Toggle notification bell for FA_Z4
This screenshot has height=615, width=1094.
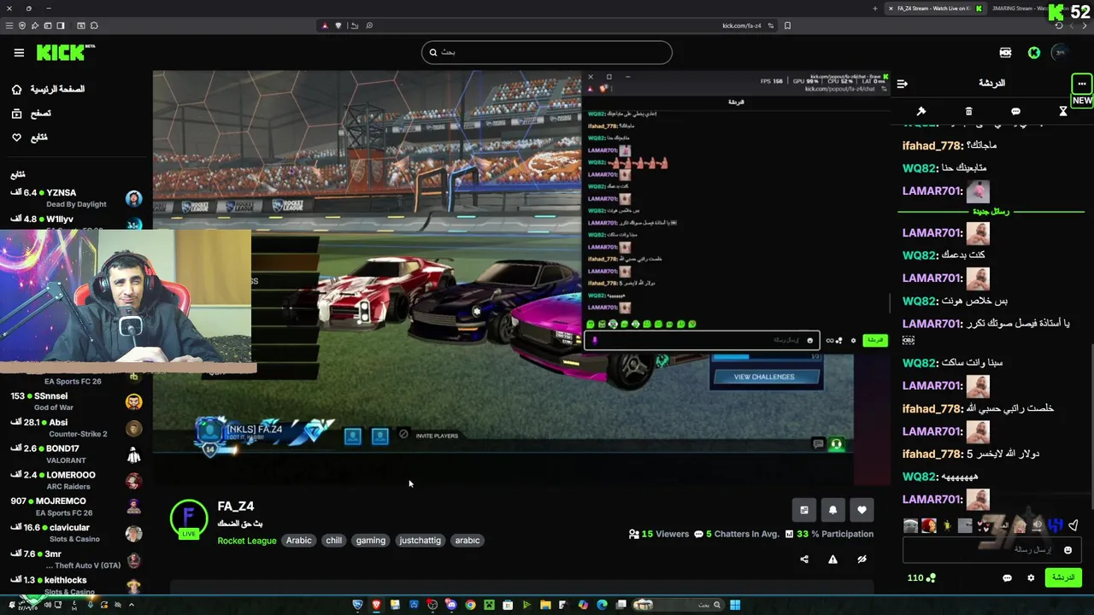point(833,510)
